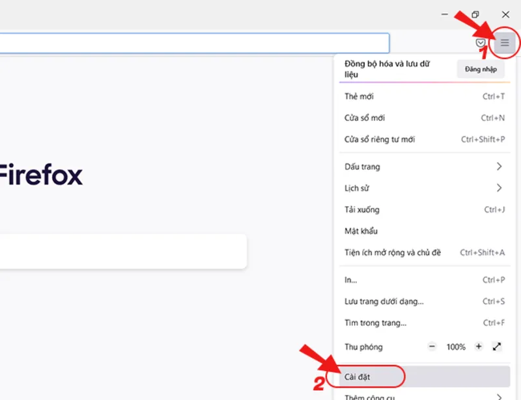Click Đồng bộ hóa và lưu dữ liệu
Image resolution: width=521 pixels, height=400 pixels.
[387, 69]
